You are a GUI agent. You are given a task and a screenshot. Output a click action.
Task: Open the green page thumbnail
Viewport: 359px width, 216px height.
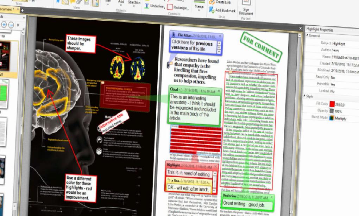pos(4,94)
